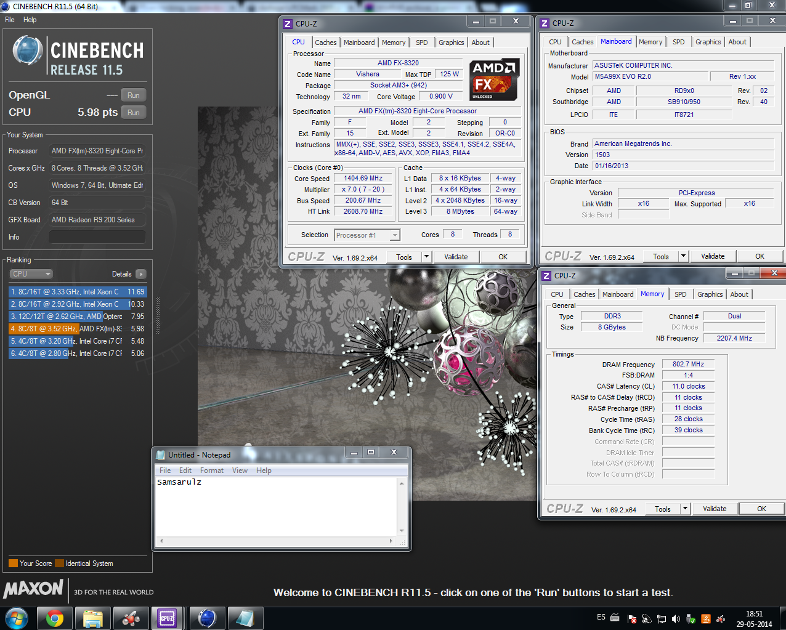Screen dimensions: 786x630
Task: Open the Details arrow in Cinebench Ranking
Action: click(141, 274)
